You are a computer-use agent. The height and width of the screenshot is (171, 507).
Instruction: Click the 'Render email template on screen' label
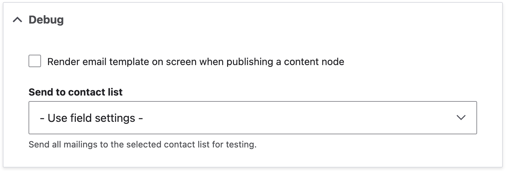(x=195, y=62)
